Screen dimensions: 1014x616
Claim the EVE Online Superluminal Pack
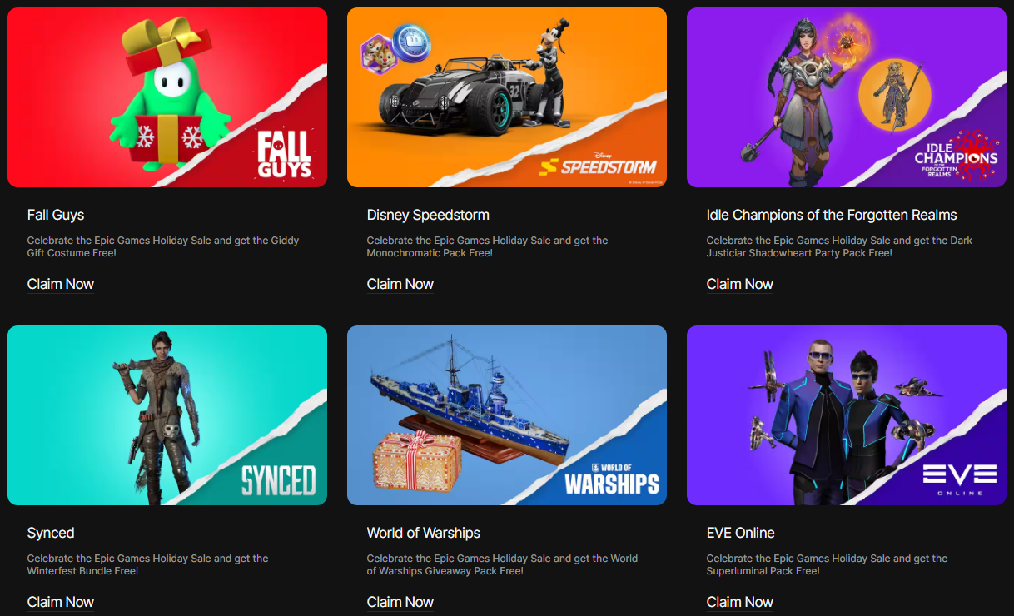740,602
